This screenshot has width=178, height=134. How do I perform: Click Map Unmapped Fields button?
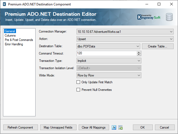[x=58, y=127]
